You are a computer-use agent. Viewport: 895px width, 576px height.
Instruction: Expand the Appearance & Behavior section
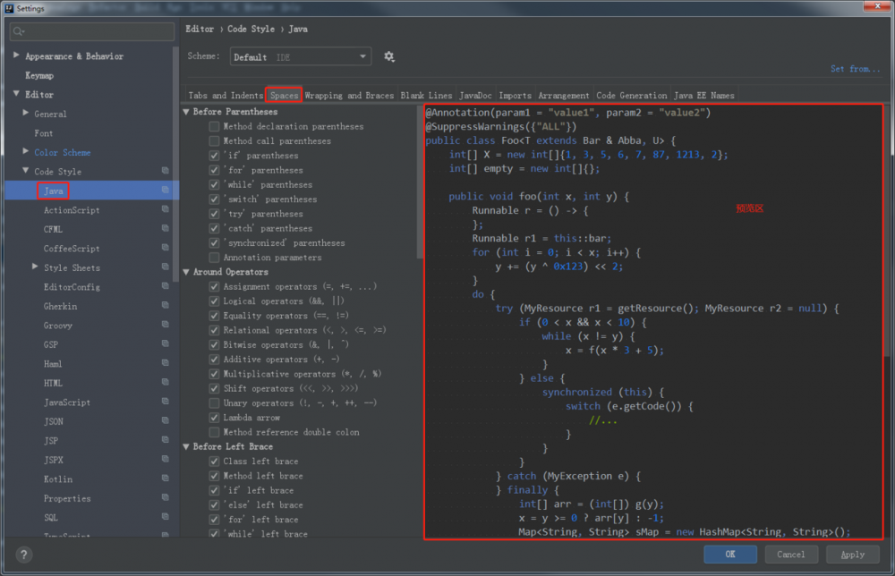point(16,56)
